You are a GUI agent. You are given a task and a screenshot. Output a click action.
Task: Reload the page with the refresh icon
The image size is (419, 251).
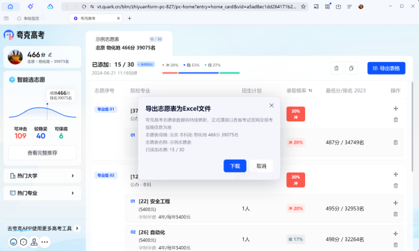[x=84, y=6]
